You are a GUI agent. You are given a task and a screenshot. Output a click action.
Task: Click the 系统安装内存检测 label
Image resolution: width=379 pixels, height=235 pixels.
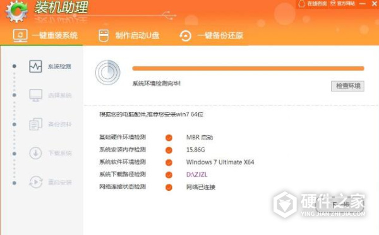pos(123,150)
